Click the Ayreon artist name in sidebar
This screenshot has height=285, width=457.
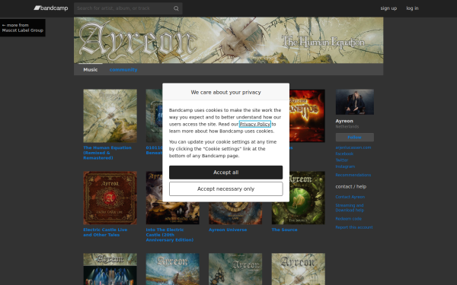pos(344,121)
